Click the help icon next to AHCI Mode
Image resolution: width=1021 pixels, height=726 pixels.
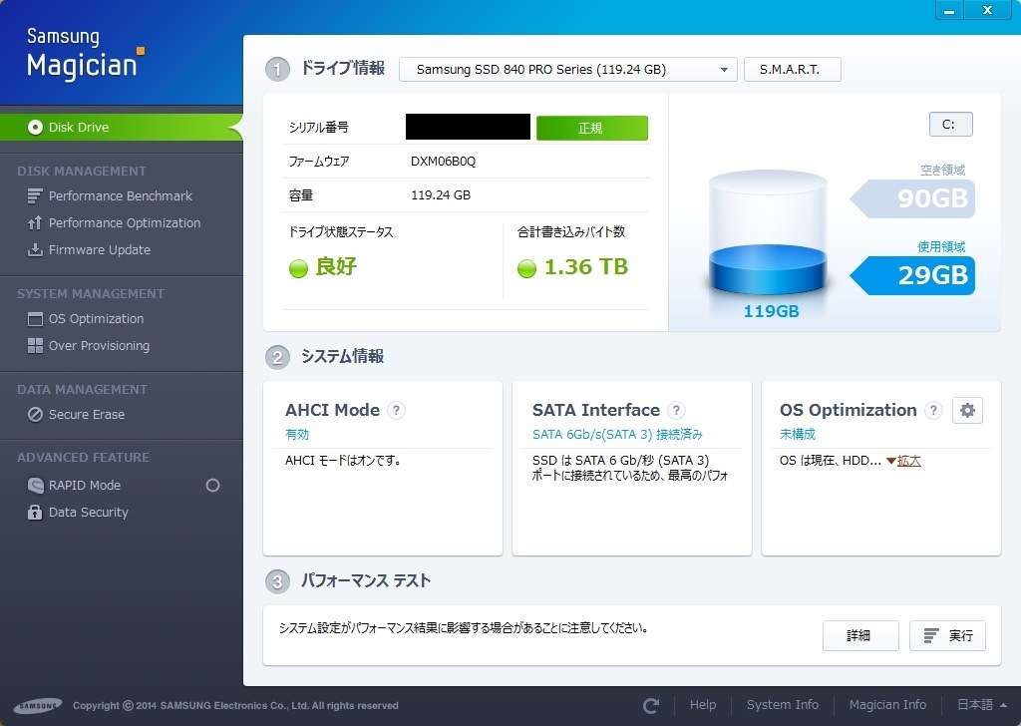tap(396, 410)
